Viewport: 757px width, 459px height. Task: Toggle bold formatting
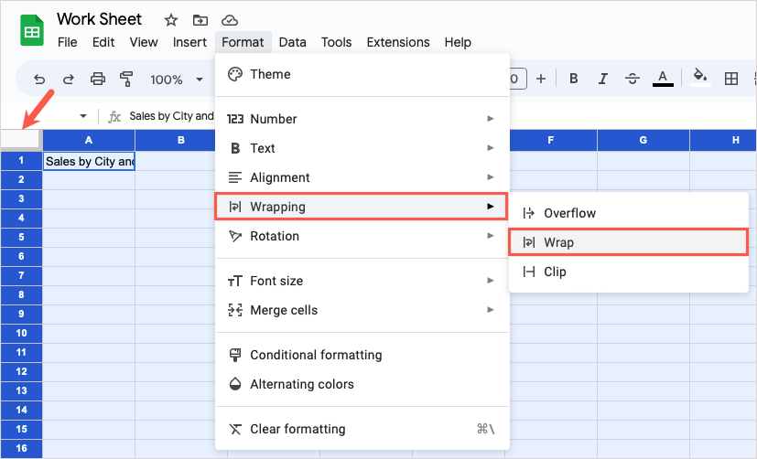click(x=574, y=79)
